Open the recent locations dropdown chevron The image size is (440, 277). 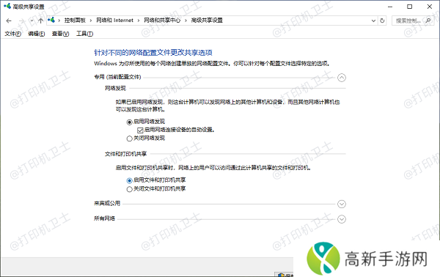[x=32, y=21]
